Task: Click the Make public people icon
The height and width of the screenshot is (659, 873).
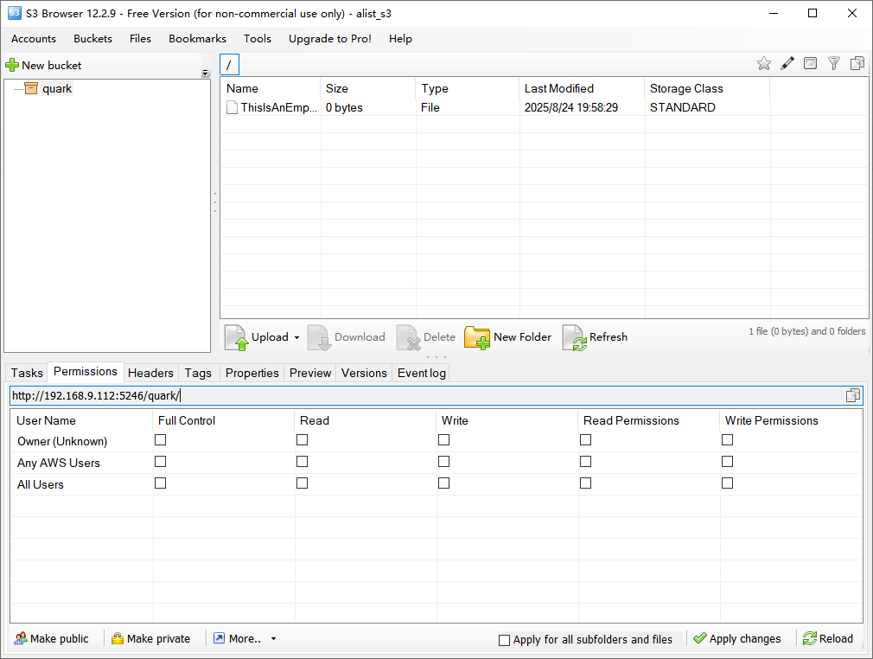Action: [x=21, y=638]
